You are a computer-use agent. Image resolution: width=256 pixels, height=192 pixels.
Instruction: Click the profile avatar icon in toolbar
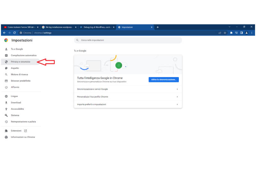pos(246,33)
